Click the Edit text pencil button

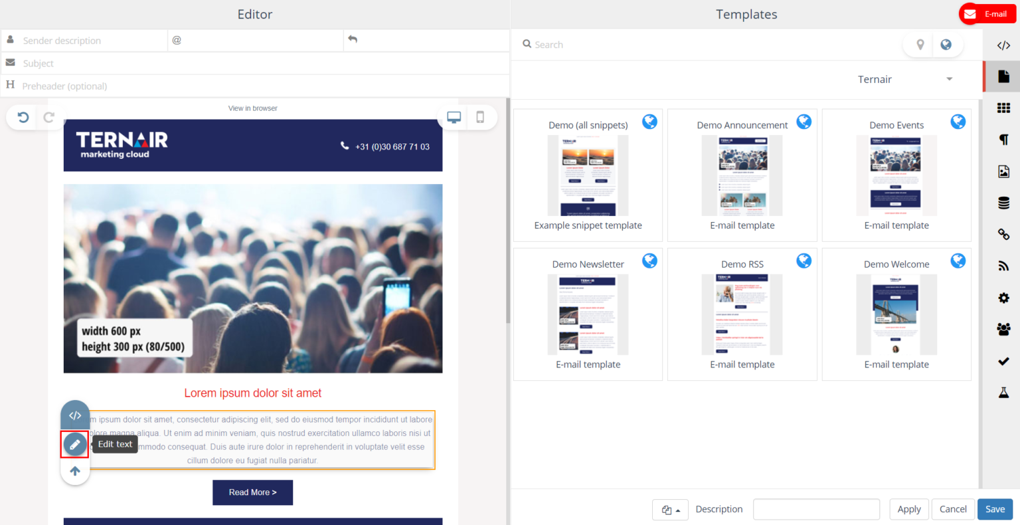[x=75, y=444]
